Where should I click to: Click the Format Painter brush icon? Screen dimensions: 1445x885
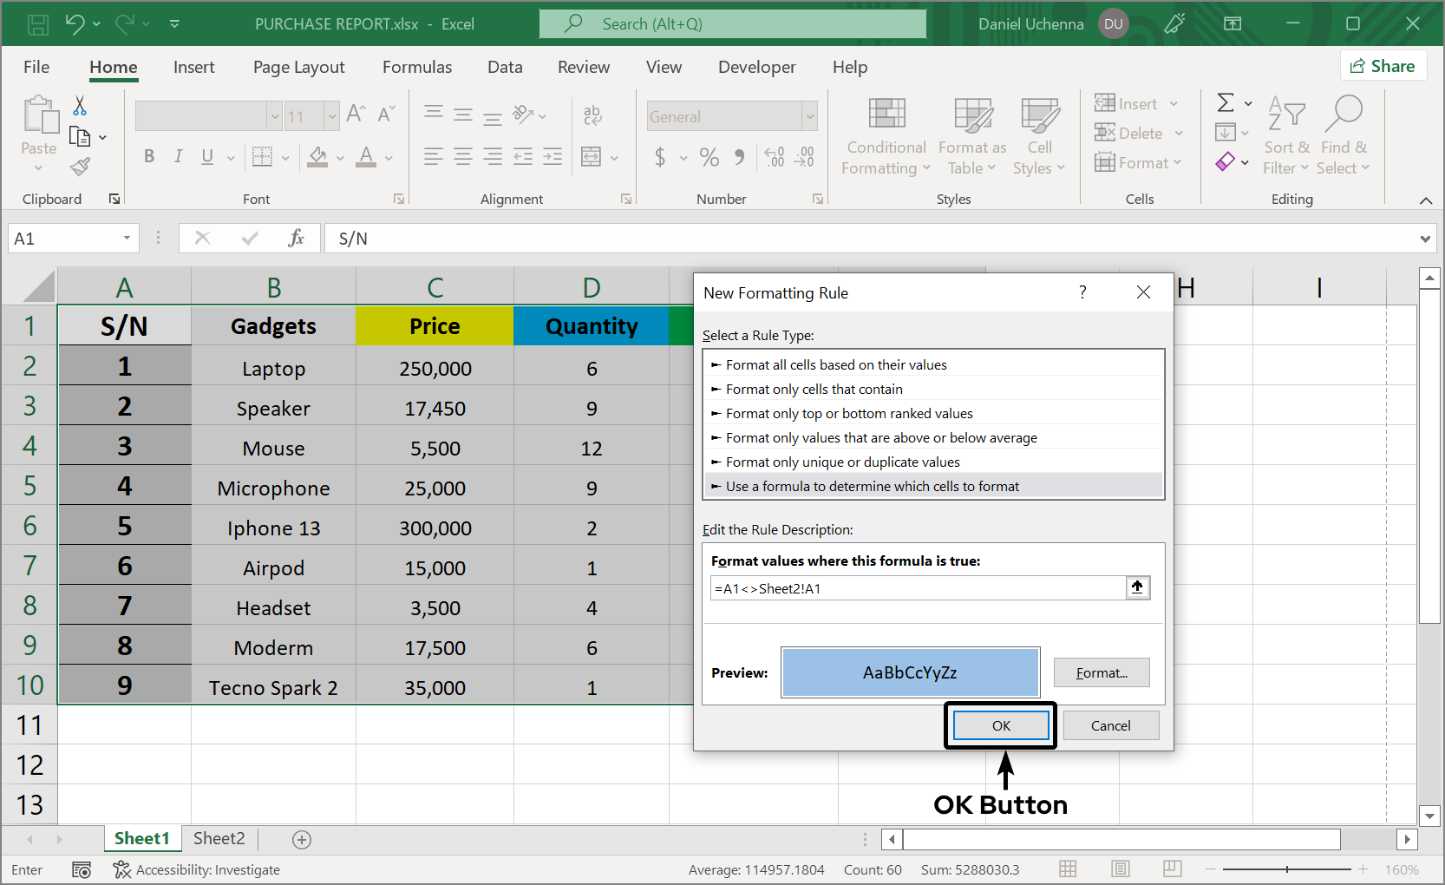coord(81,167)
